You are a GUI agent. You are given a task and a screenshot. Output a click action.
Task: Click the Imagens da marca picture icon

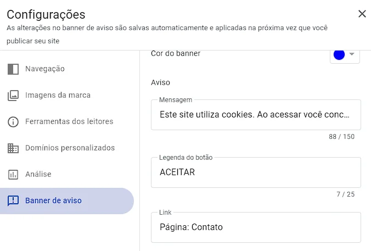click(x=13, y=96)
